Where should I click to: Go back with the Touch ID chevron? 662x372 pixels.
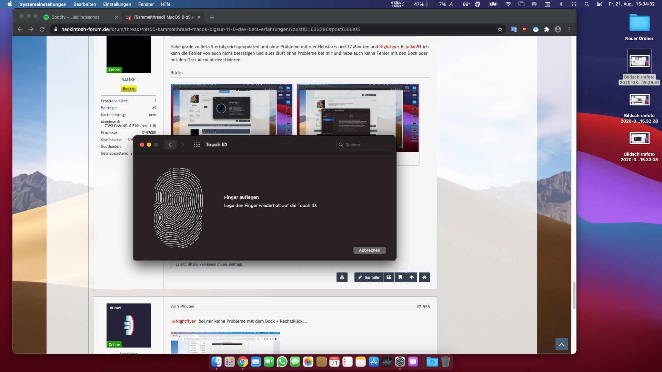coord(170,145)
